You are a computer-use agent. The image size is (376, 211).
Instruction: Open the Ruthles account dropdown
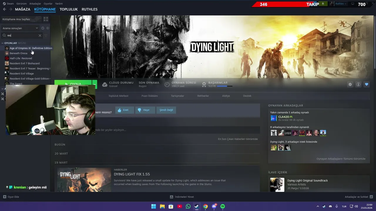341,4
